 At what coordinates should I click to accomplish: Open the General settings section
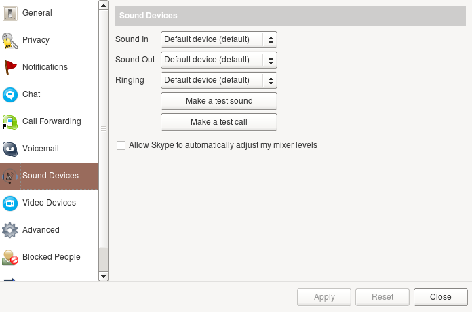(x=49, y=14)
